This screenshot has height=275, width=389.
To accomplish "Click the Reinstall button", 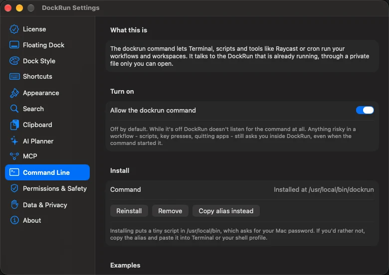I will tap(129, 211).
